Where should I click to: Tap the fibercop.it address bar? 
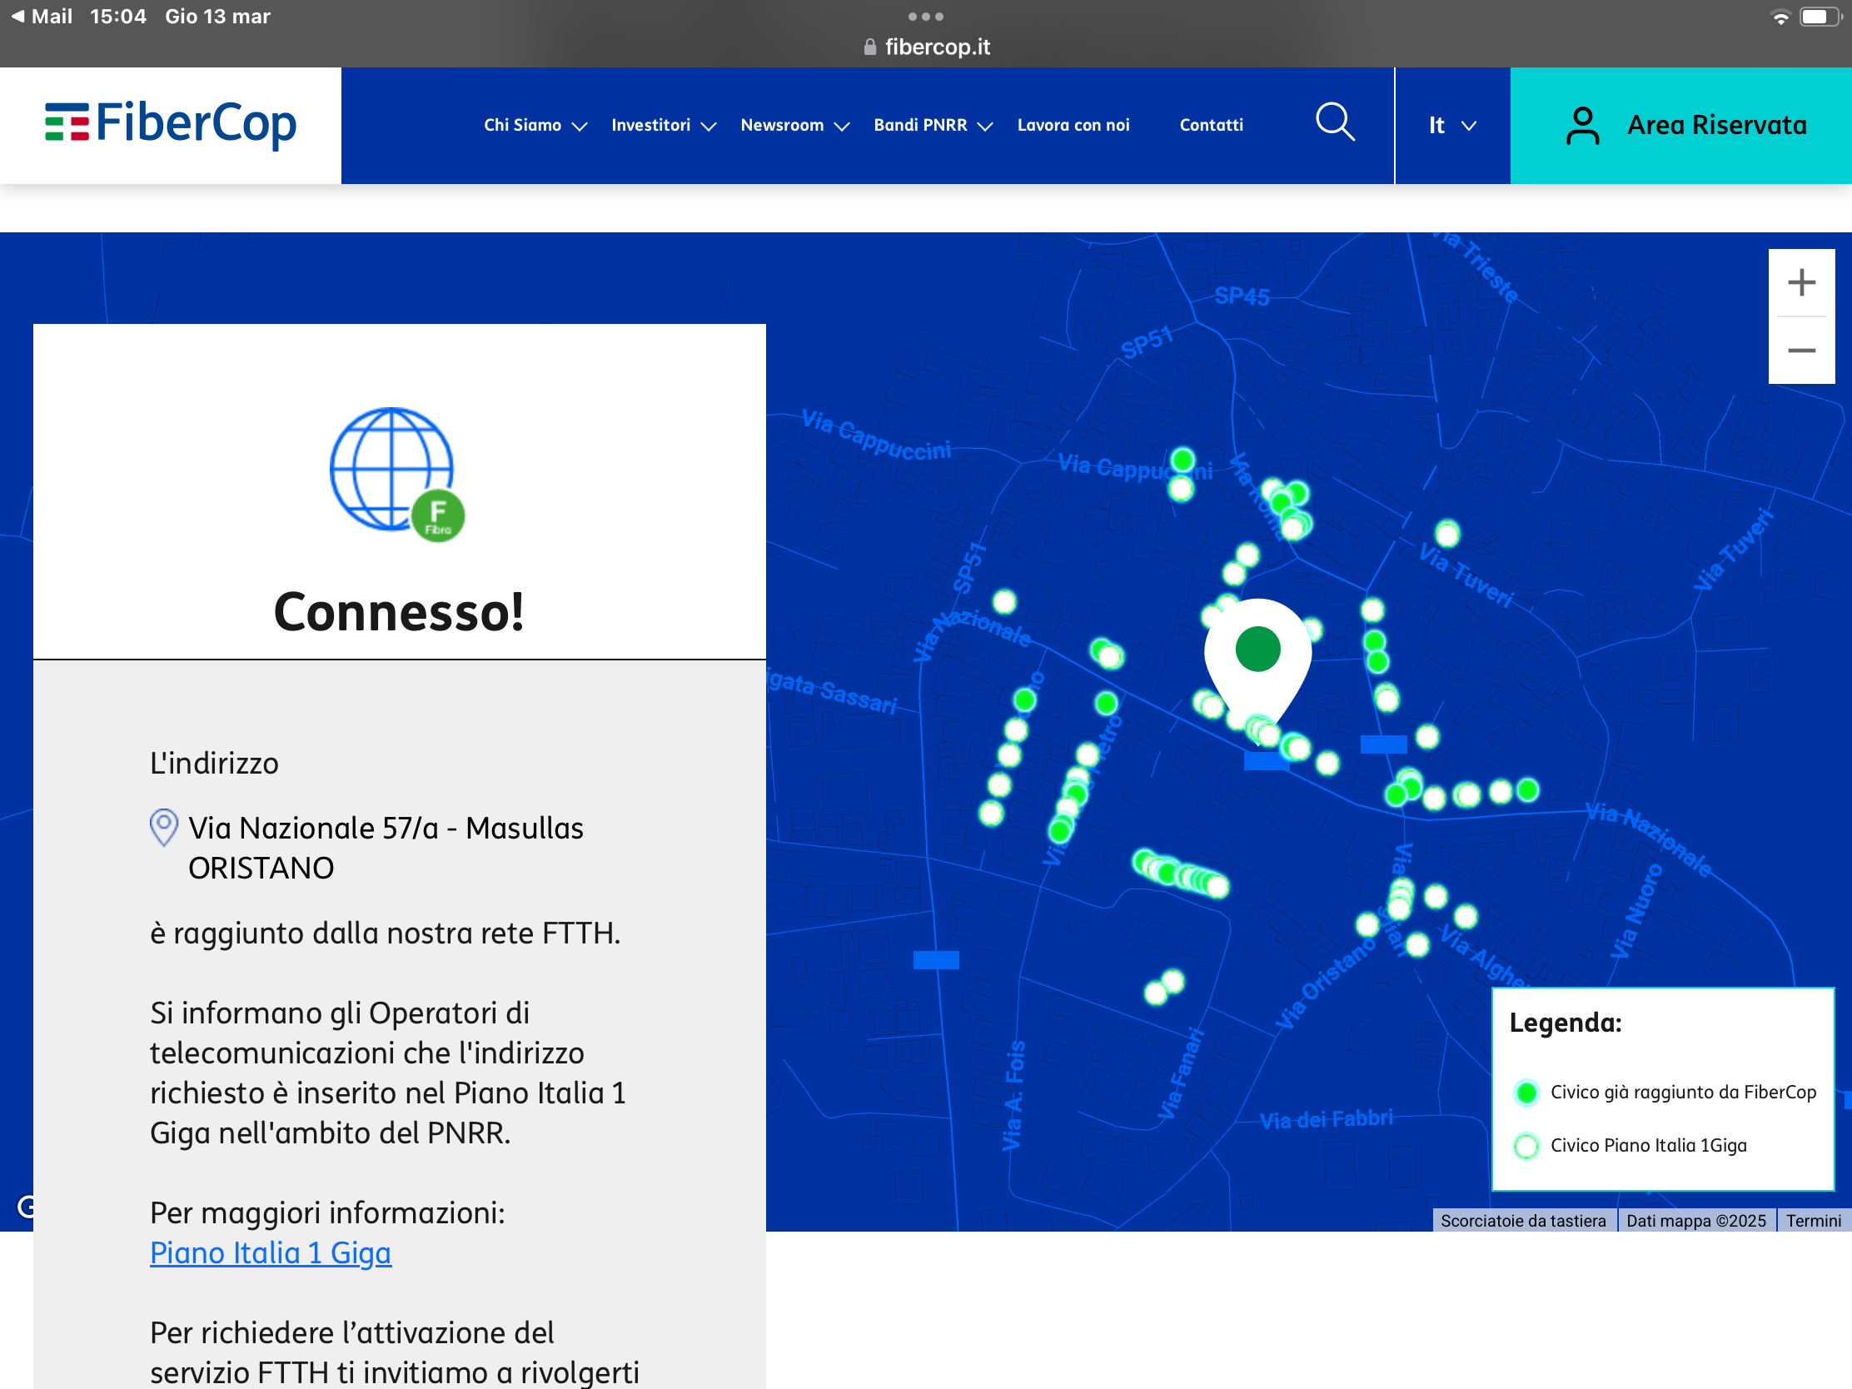(x=926, y=47)
